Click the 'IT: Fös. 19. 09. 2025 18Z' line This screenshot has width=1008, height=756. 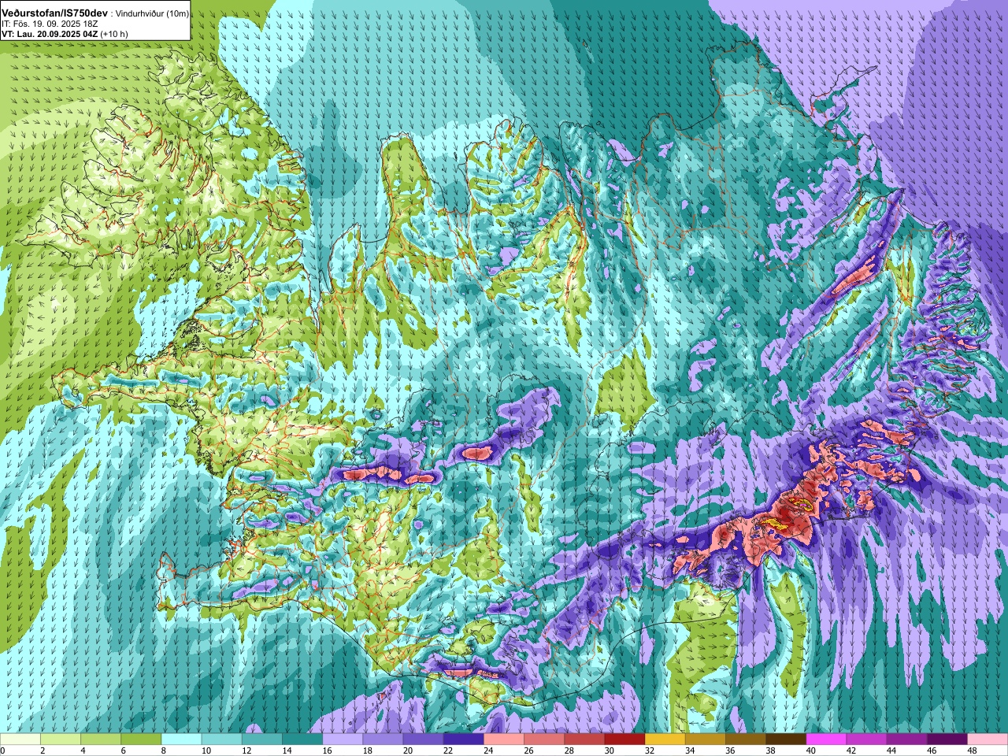click(x=50, y=24)
